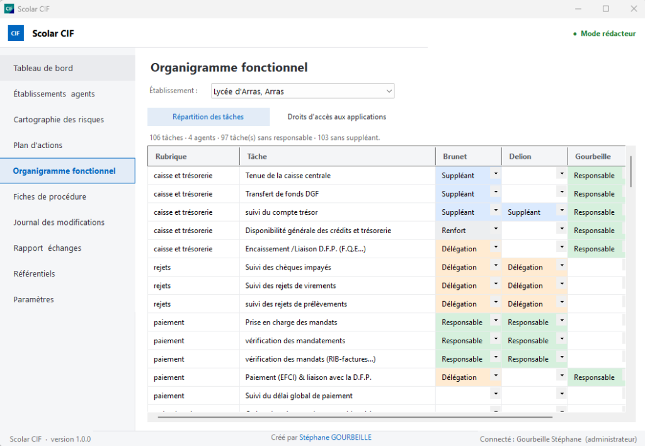Screen dimensions: 645x446
Task: Open Brunet dropdown for Prise en charge des mandats
Action: pyautogui.click(x=496, y=321)
